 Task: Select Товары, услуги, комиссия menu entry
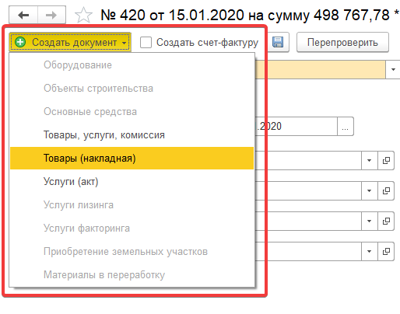[132, 135]
